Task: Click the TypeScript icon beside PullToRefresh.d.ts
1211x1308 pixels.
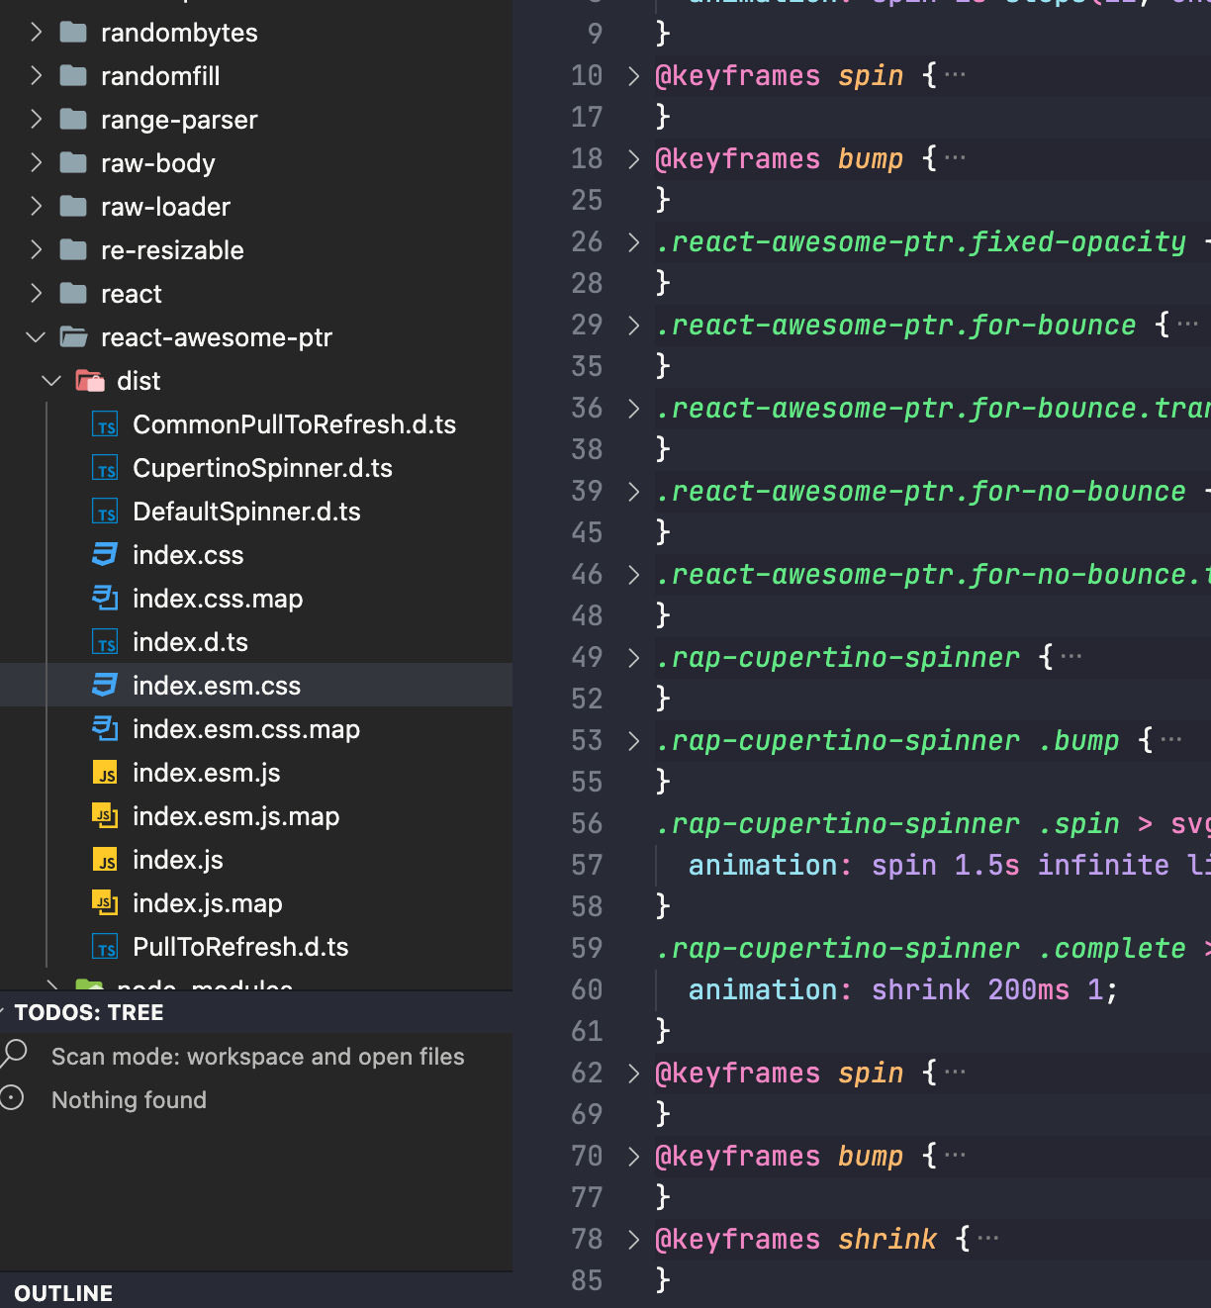Action: click(105, 947)
